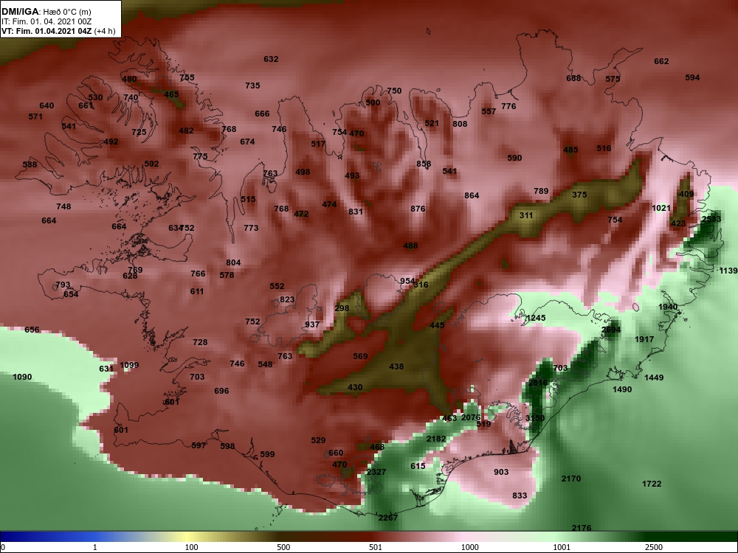Click the 298 value

pyautogui.click(x=342, y=308)
